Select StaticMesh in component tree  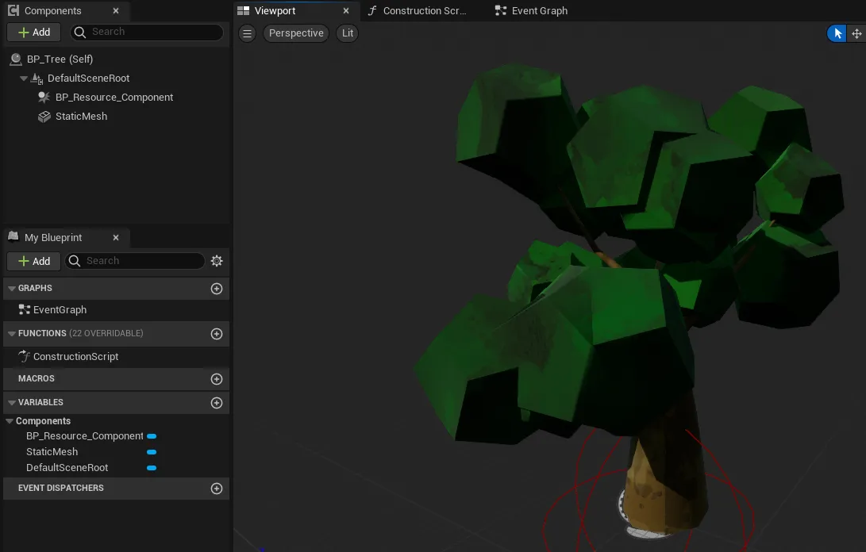[x=81, y=117]
